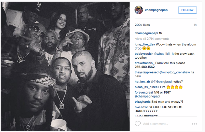The width and height of the screenshot is (205, 132).
Task: Visit blaaa_its_nineell profile
Action: pos(147,87)
